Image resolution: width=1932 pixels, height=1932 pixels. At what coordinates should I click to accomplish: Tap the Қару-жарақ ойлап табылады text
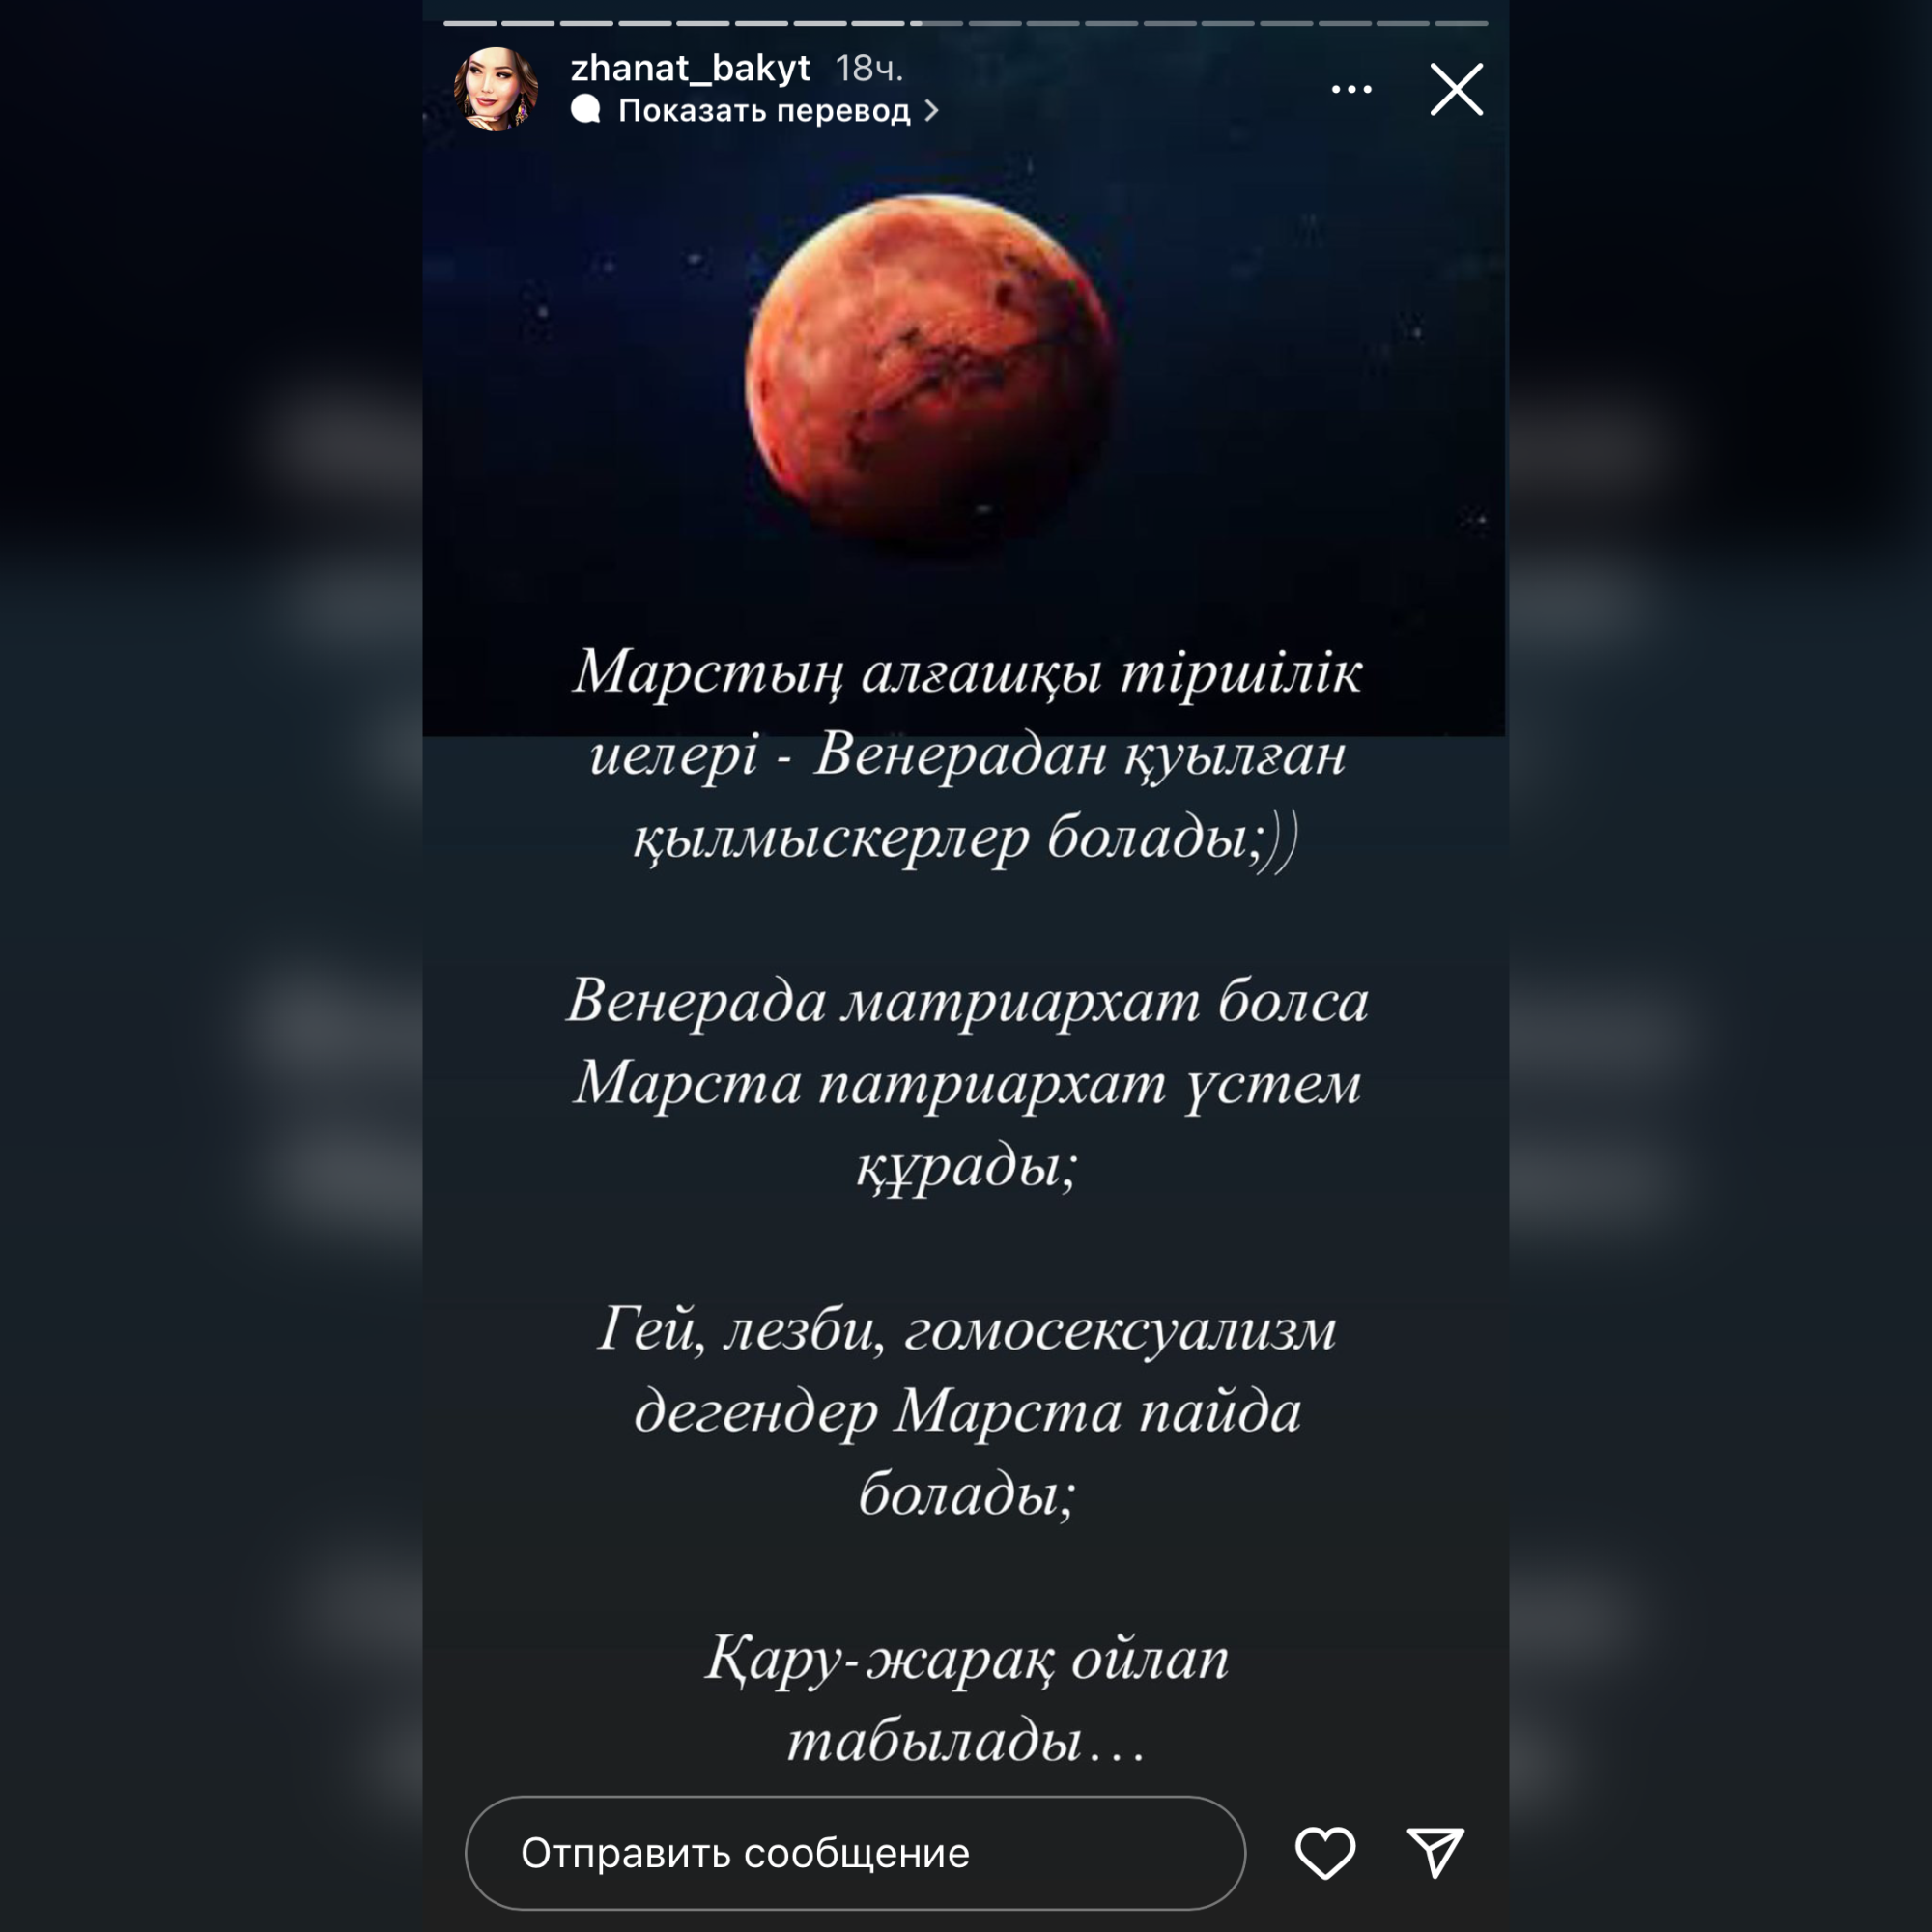(966, 1700)
